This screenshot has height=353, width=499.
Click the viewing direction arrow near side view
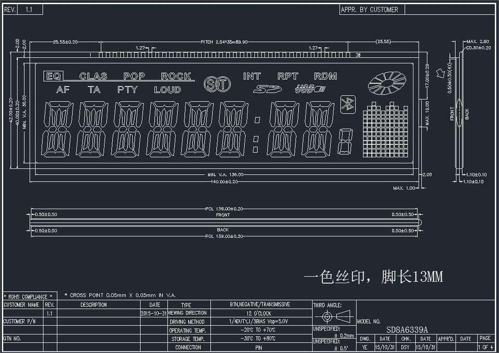440,73
